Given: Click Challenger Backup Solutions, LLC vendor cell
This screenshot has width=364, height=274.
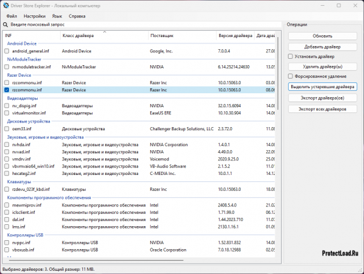Looking at the screenshot, I should (181, 129).
